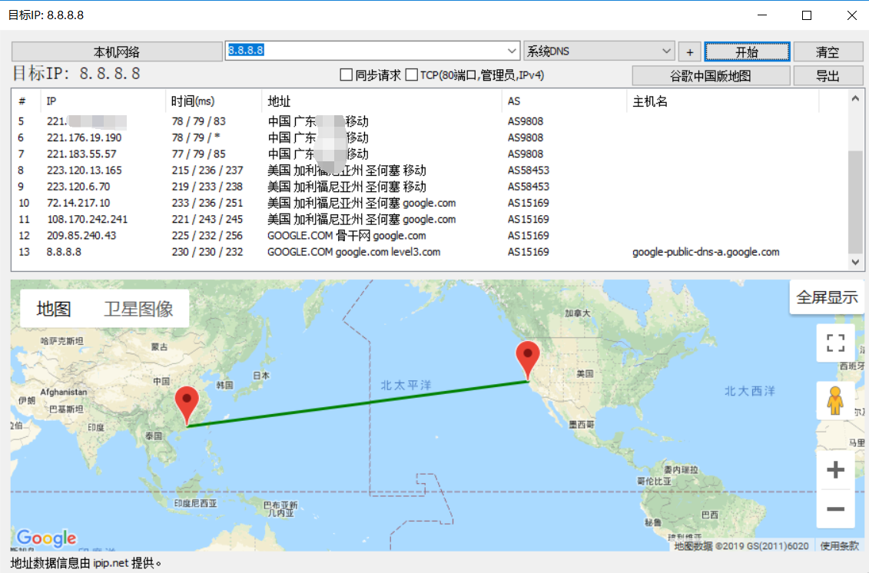Select the row with IP 209.85.240.43

tap(430, 236)
